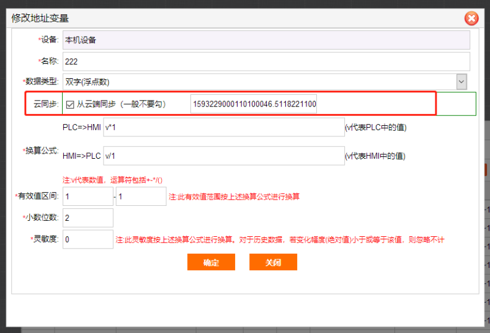Click the 换算公式 label

click(x=41, y=151)
